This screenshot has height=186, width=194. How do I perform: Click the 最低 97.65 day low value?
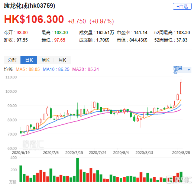coord(54,40)
